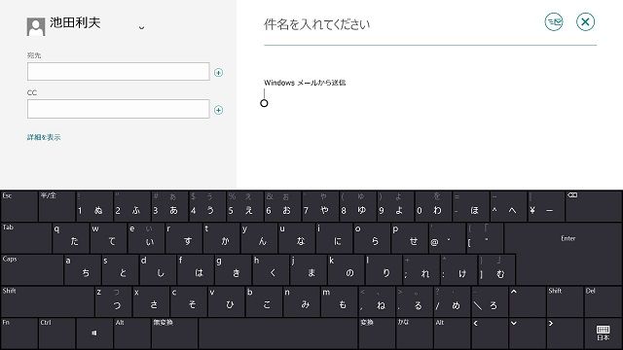Click the 池田利夫 account avatar
This screenshot has height=350, width=623.
click(x=36, y=26)
